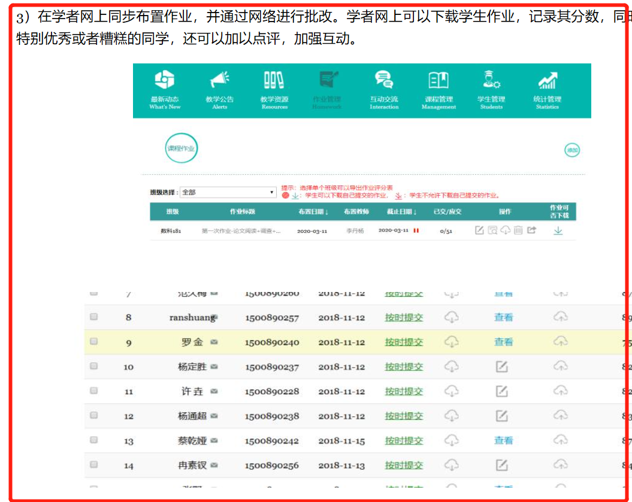Open 教学资源 Resources binder icon
The width and height of the screenshot is (632, 502).
point(274,81)
